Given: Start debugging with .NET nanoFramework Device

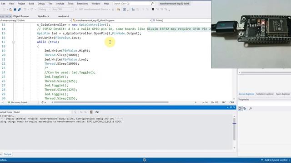Looking at the screenshot, I should coord(93,10).
